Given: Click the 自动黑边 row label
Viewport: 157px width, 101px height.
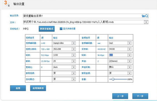Looking at the screenshot, I should pyautogui.click(x=30, y=79).
